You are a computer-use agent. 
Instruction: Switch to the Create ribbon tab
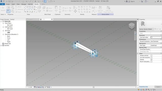(x=8, y=4)
